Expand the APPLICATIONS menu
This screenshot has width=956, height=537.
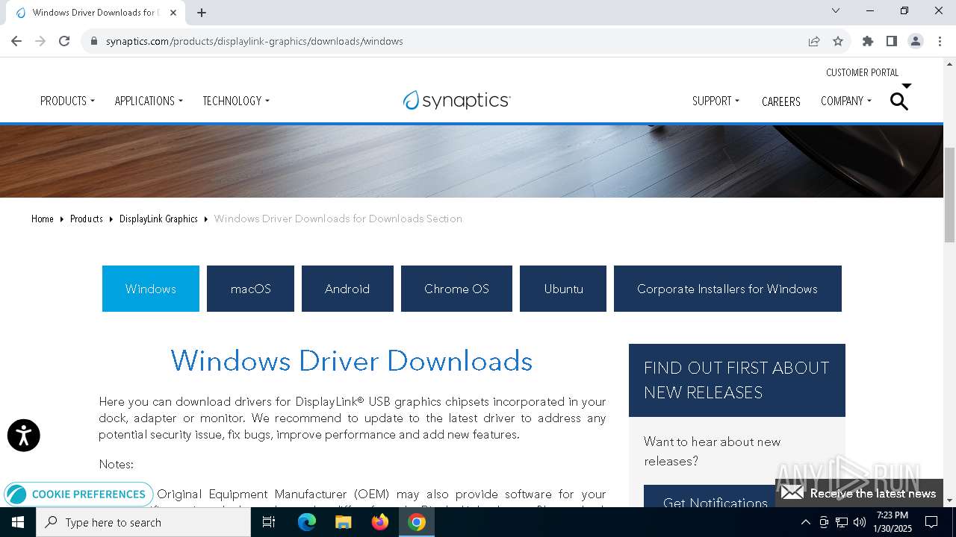149,101
